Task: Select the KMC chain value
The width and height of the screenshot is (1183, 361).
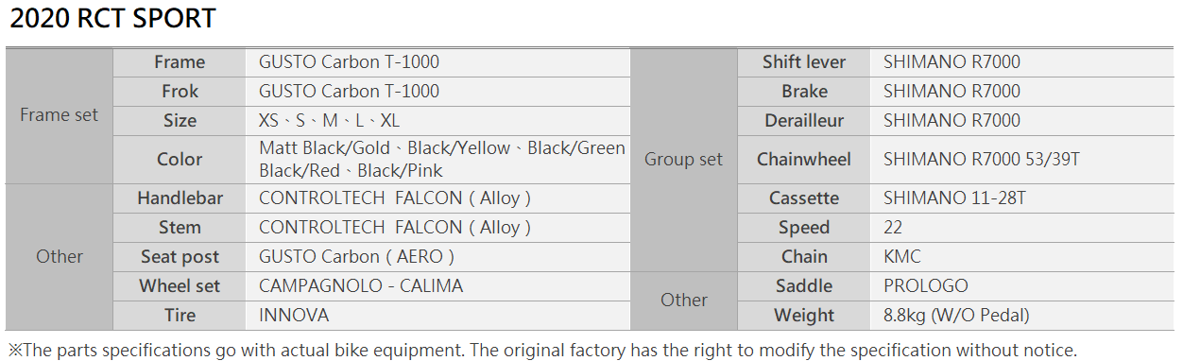Action: click(901, 257)
